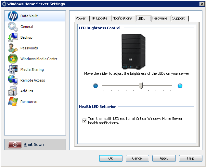Open the Passwords user-key icon
Screen dimensions: 206x167
coord(13,48)
